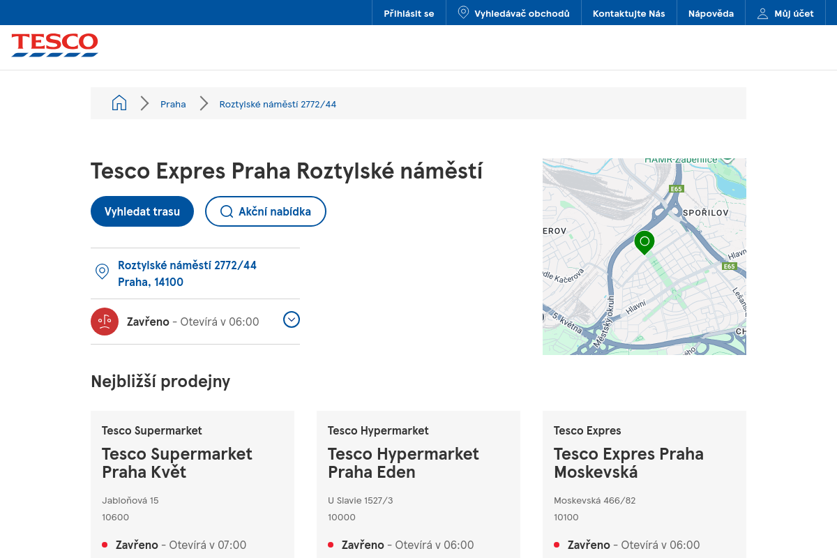Go to home via breadcrumb house icon

[x=119, y=103]
